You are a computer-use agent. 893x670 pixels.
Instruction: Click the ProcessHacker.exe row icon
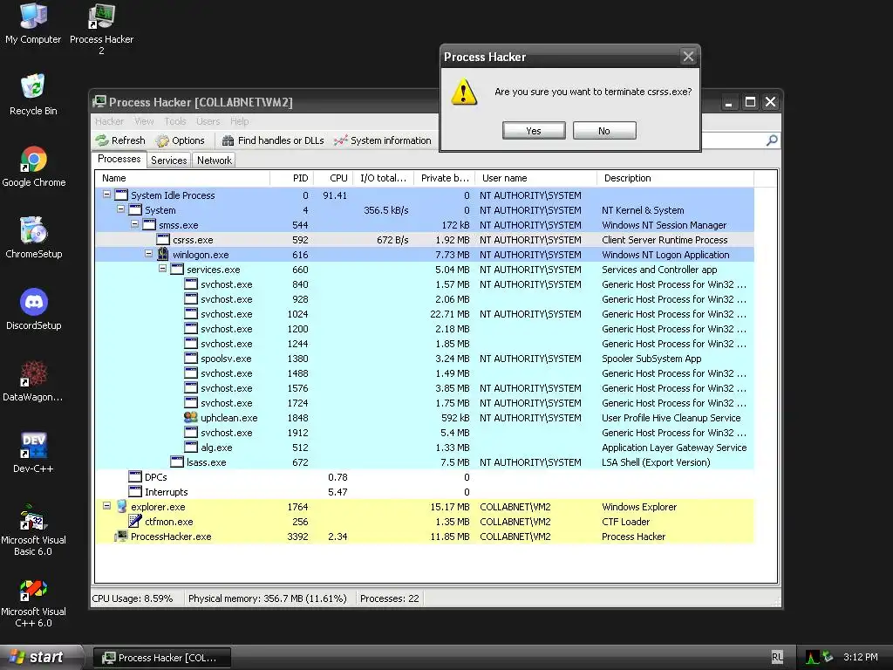(x=120, y=536)
